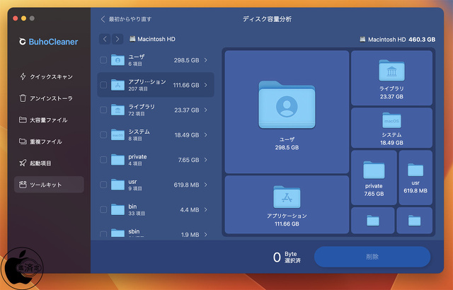Check the システム folder checkbox
The width and height of the screenshot is (453, 290).
pos(103,135)
